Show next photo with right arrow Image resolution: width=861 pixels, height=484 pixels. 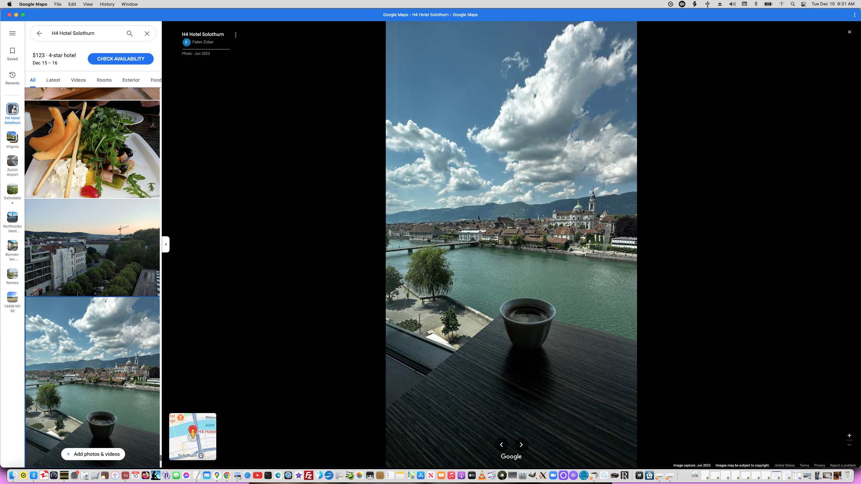click(521, 445)
